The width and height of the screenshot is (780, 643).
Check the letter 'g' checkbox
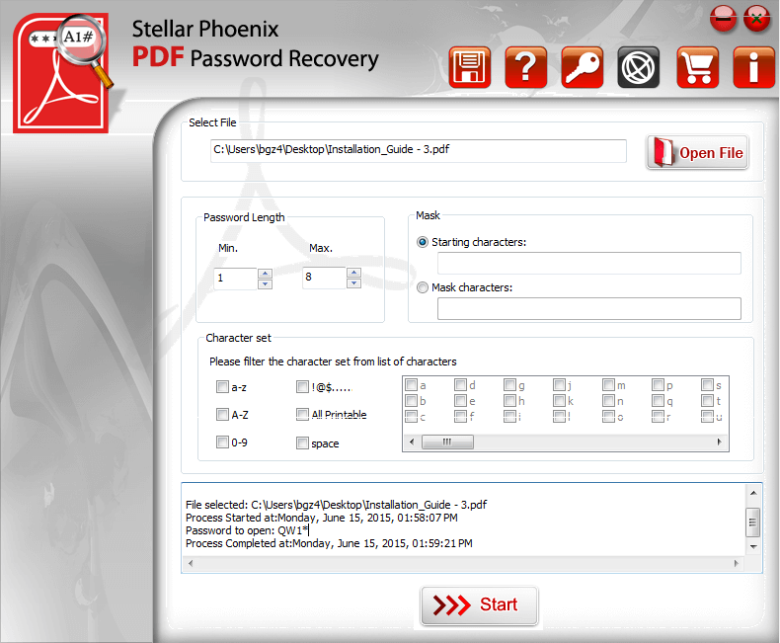pyautogui.click(x=509, y=384)
